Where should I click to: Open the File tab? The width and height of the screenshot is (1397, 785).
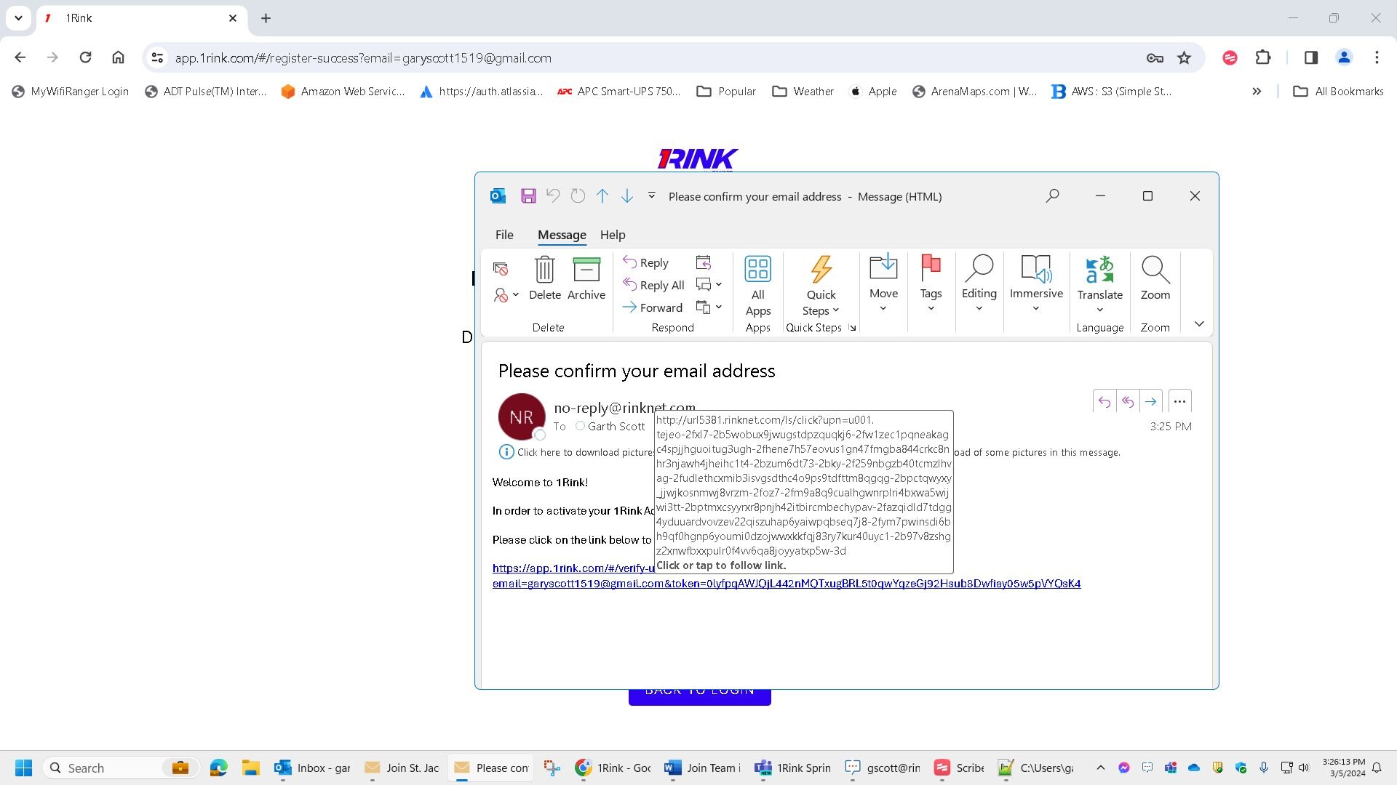pyautogui.click(x=504, y=235)
